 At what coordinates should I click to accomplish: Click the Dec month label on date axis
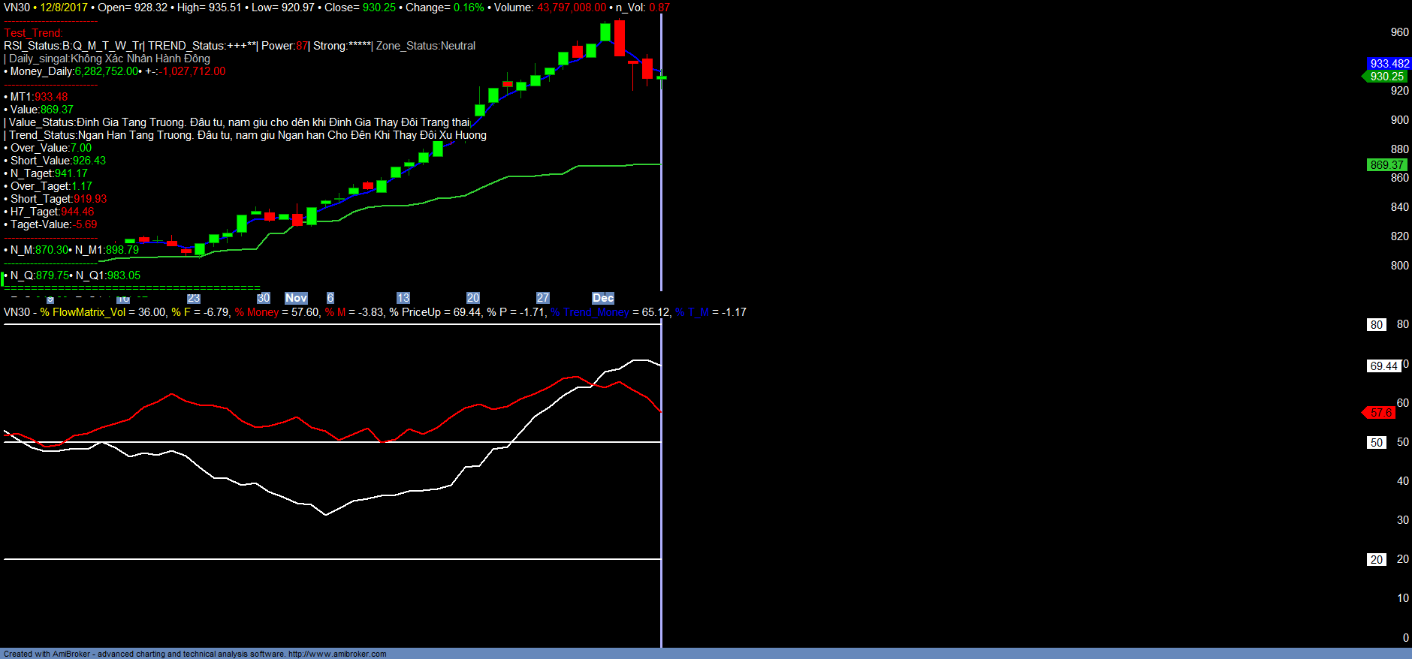point(603,298)
